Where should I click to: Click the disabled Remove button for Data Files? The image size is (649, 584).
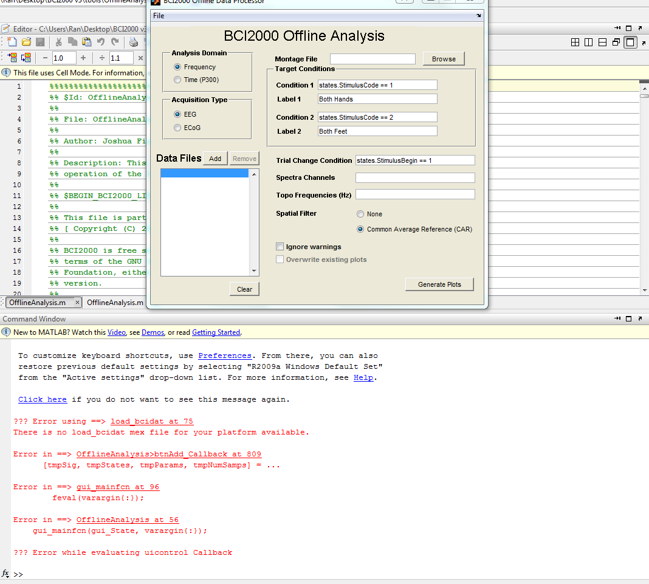click(x=244, y=159)
